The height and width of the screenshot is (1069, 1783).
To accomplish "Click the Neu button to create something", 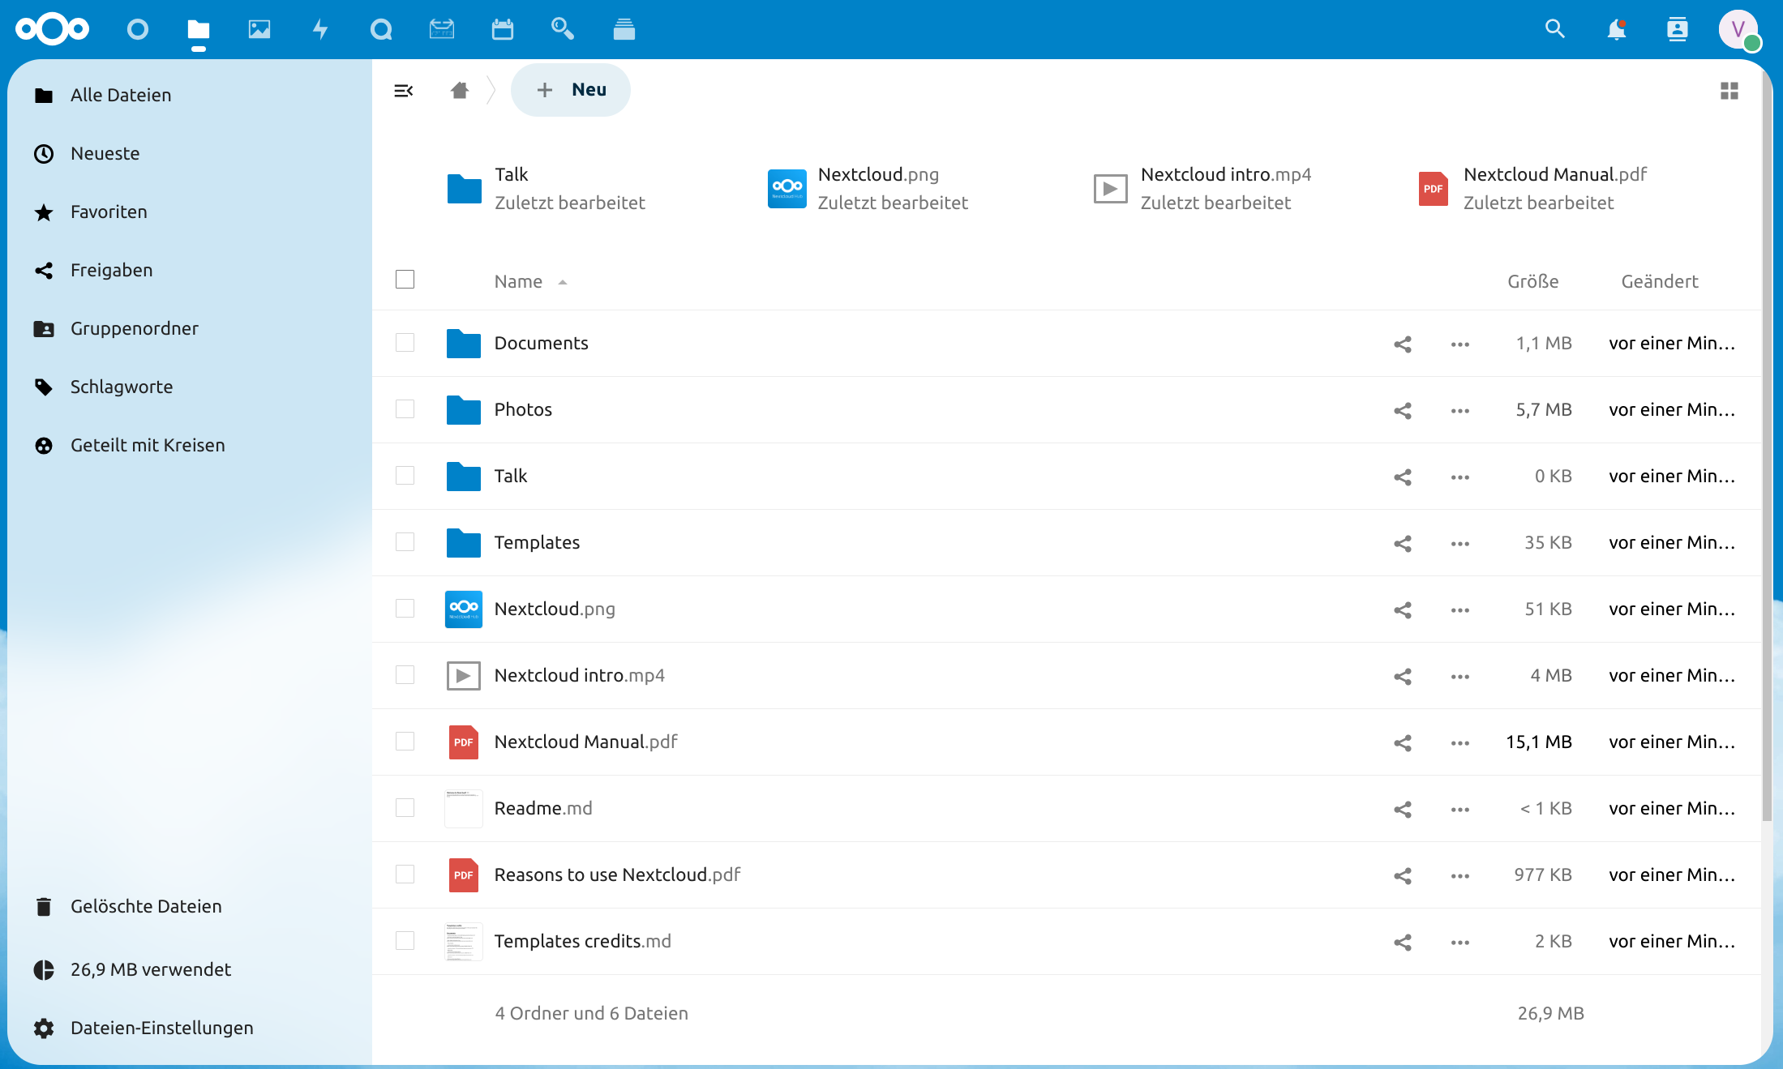I will pyautogui.click(x=571, y=89).
